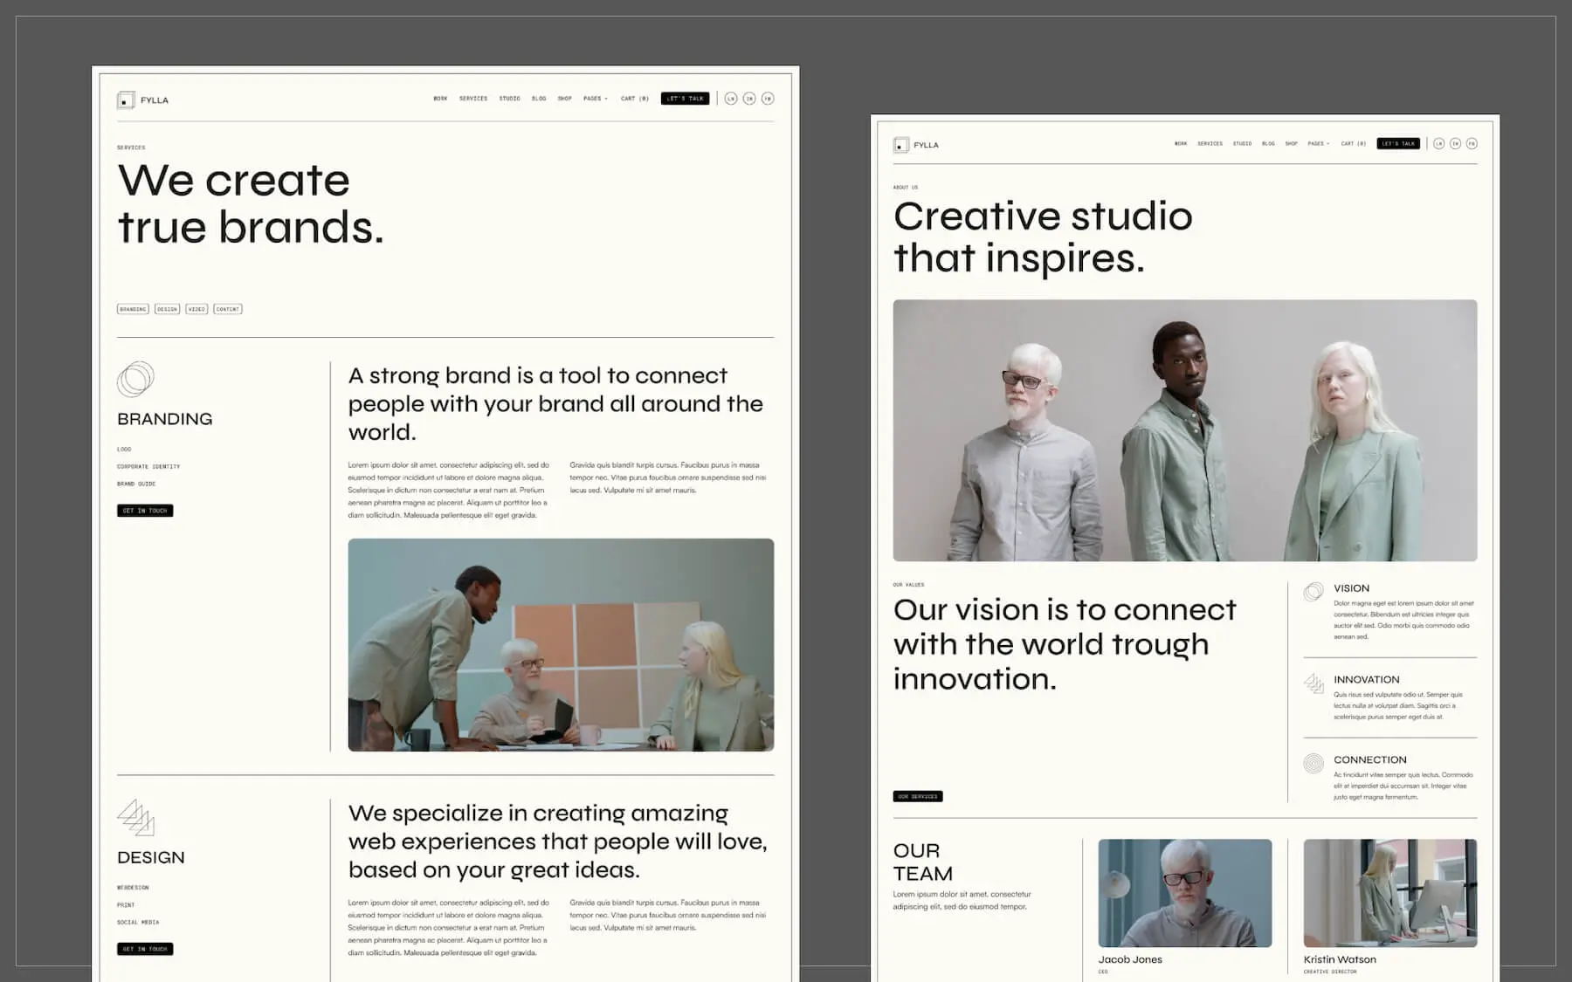This screenshot has height=982, width=1572.
Task: Click Print link under Design
Action: [x=126, y=905]
